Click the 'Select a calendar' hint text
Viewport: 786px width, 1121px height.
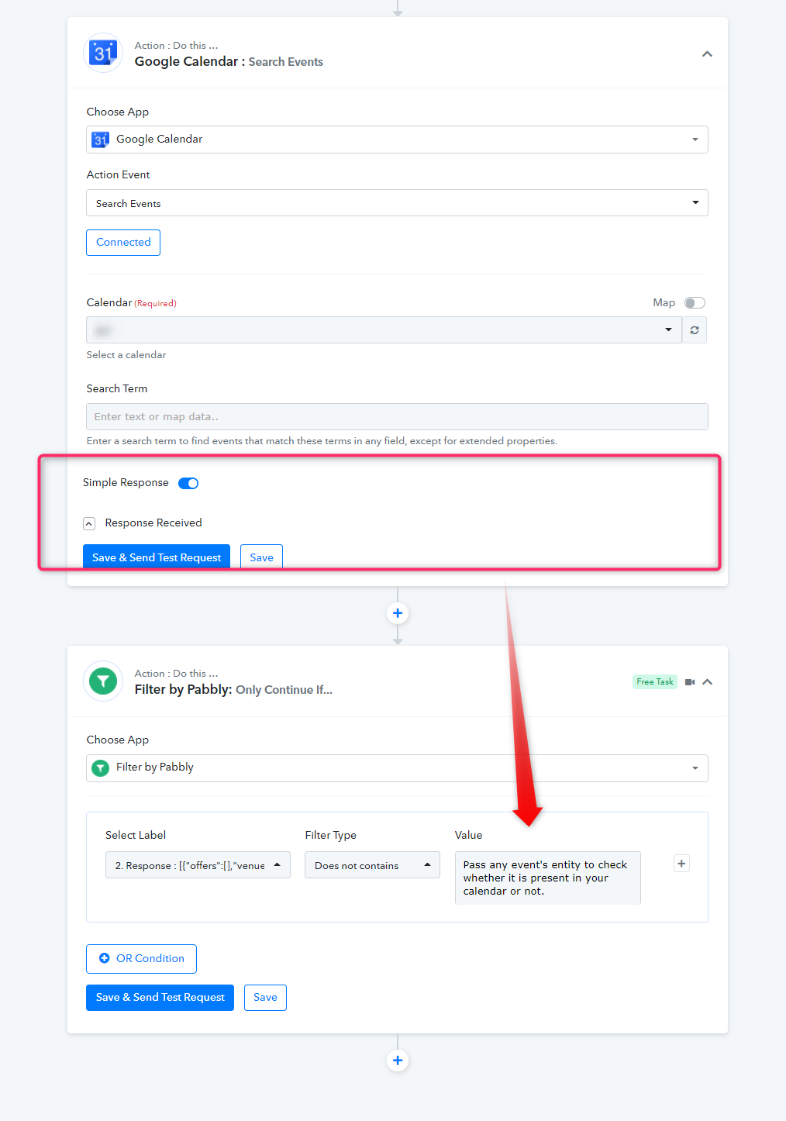(126, 355)
